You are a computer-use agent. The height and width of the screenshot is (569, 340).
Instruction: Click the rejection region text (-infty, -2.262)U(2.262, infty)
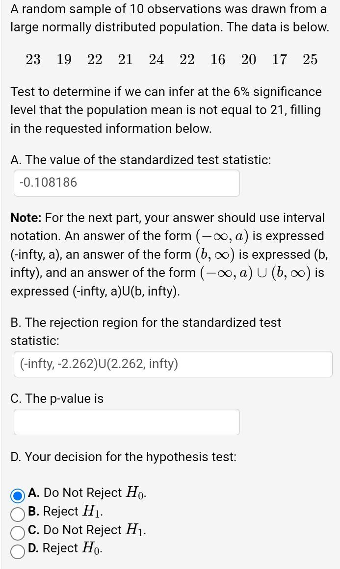point(100,363)
